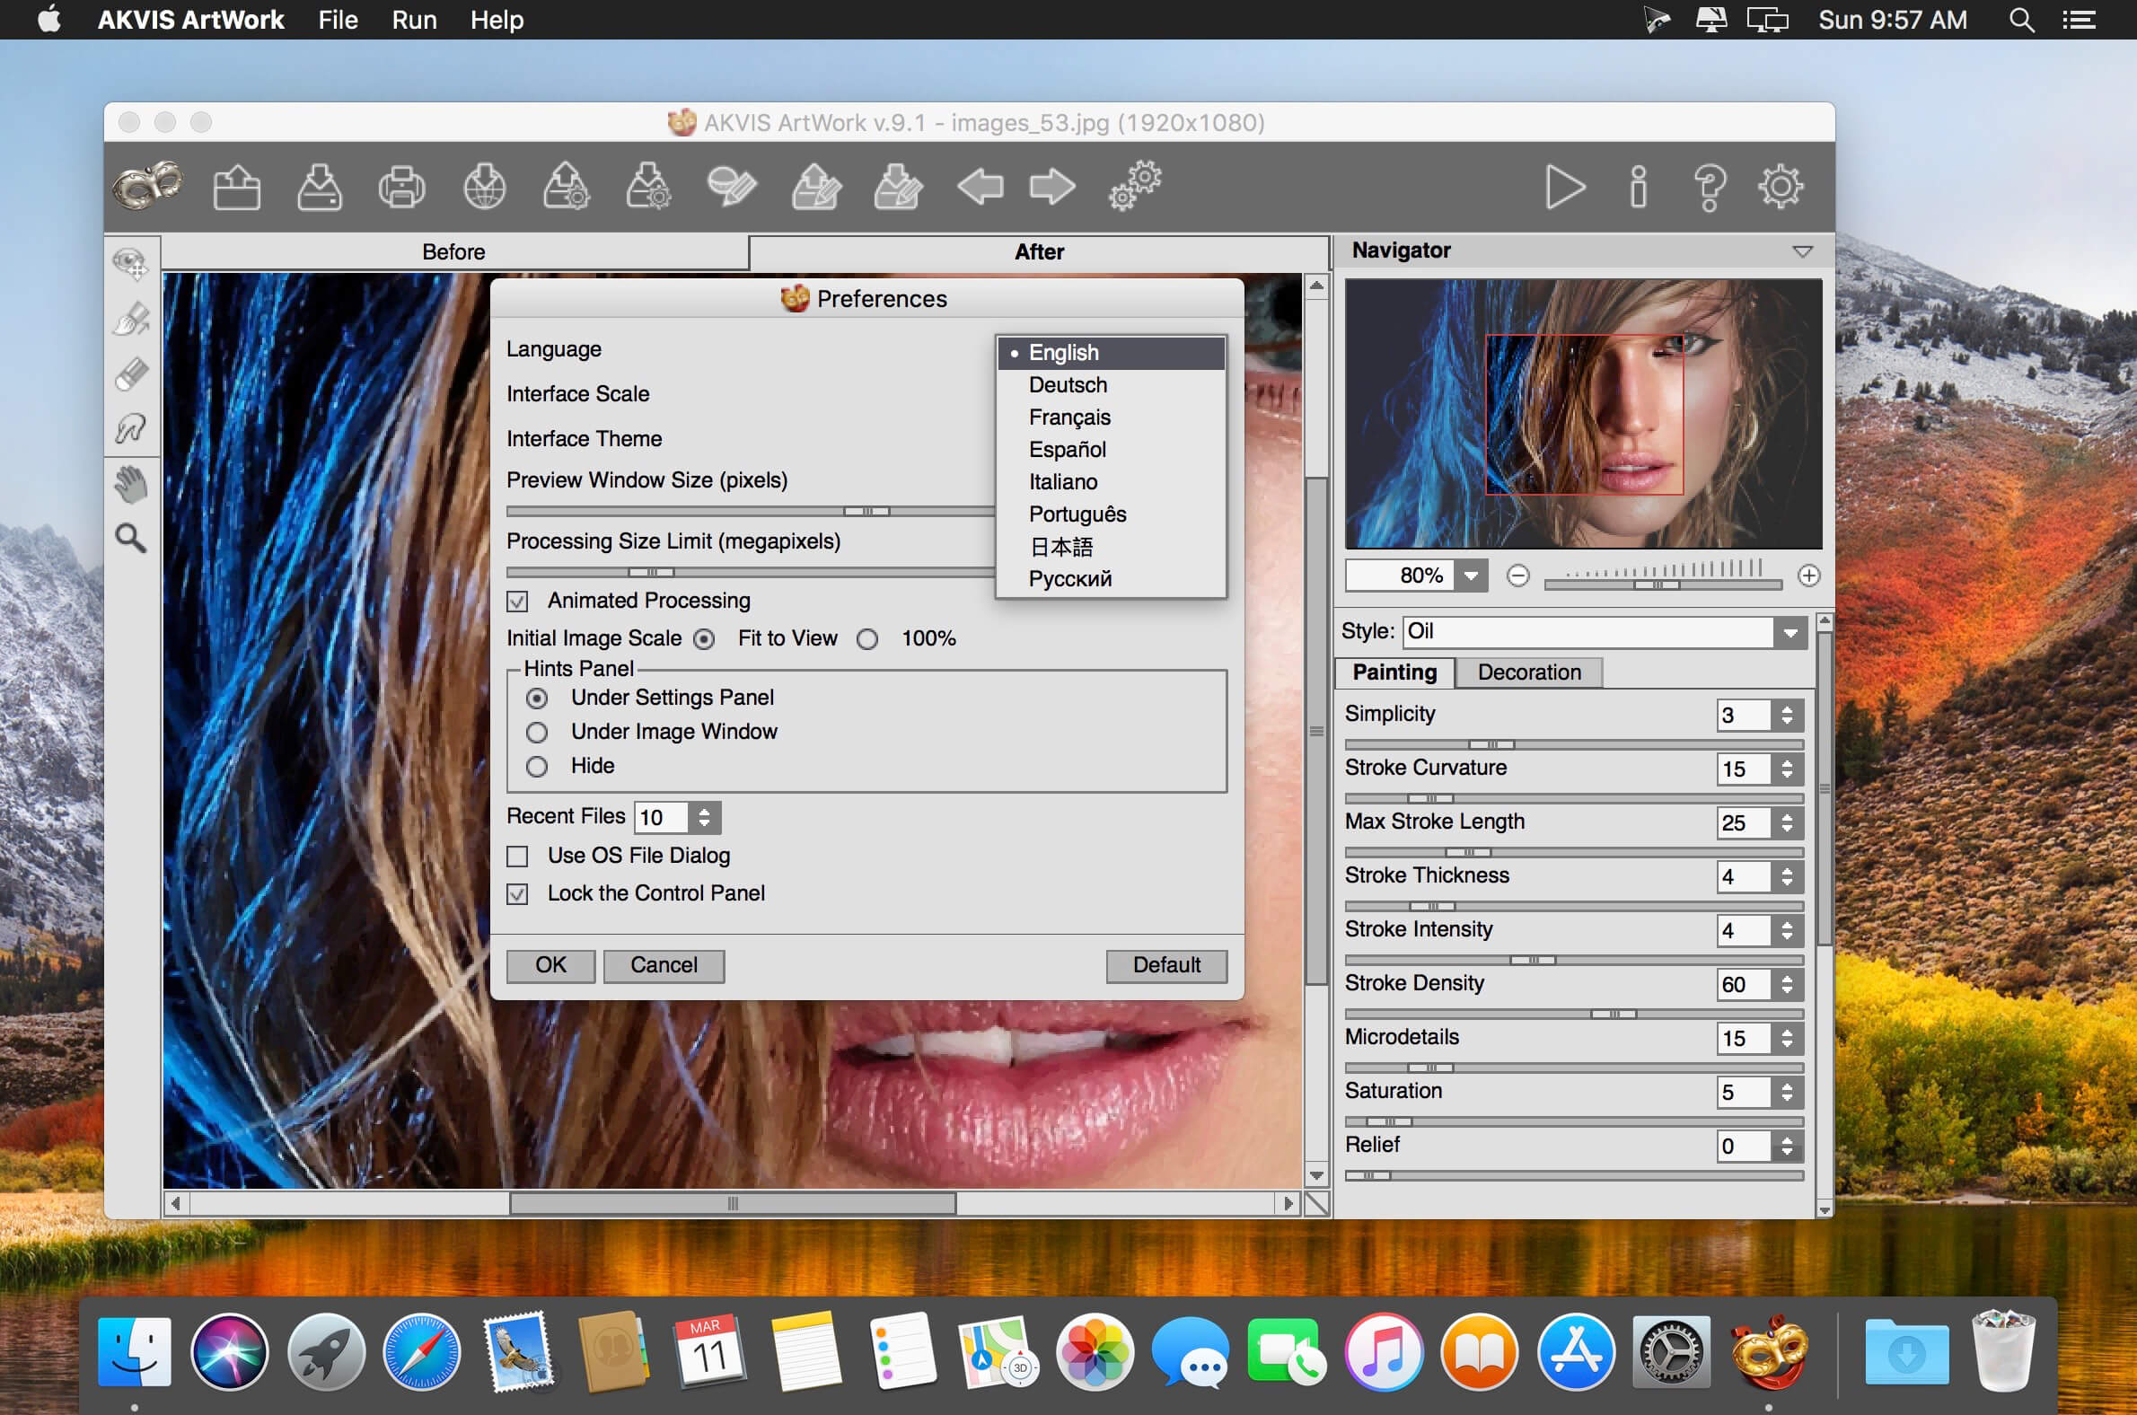Switch to the After tab
2137x1415 pixels.
pyautogui.click(x=1039, y=252)
